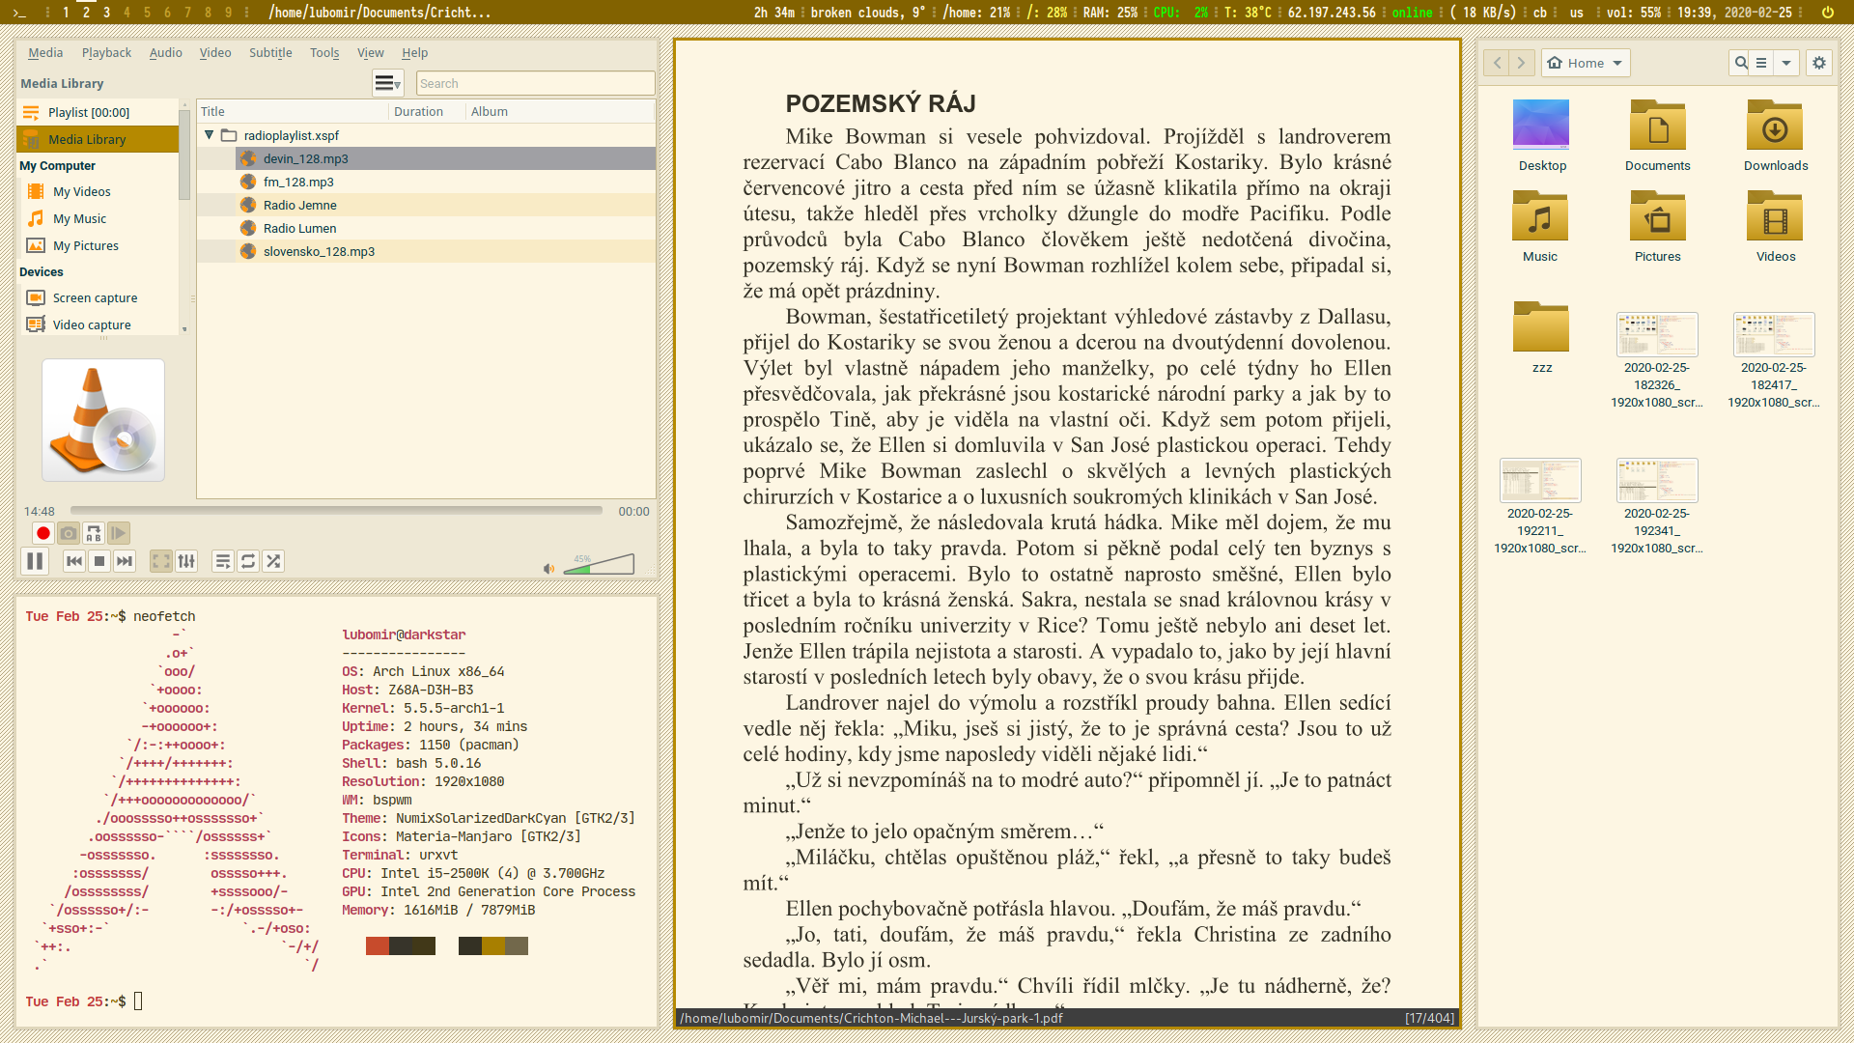
Task: Open the Help menu in VLC
Action: click(415, 53)
